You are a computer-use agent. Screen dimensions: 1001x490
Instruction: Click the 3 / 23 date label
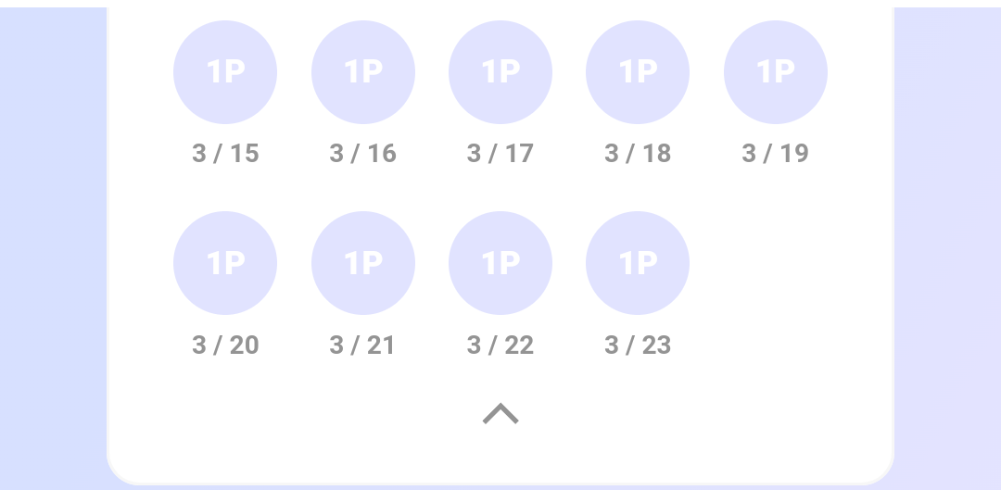638,346
